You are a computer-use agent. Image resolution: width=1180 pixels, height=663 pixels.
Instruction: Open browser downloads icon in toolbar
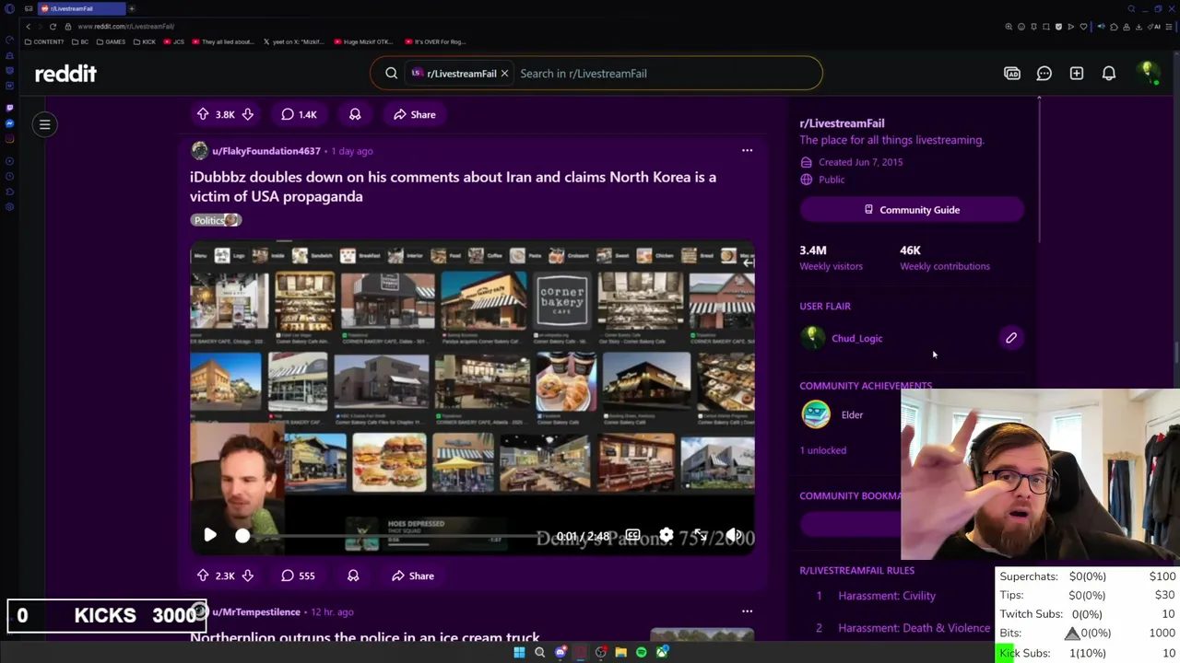point(1139,27)
